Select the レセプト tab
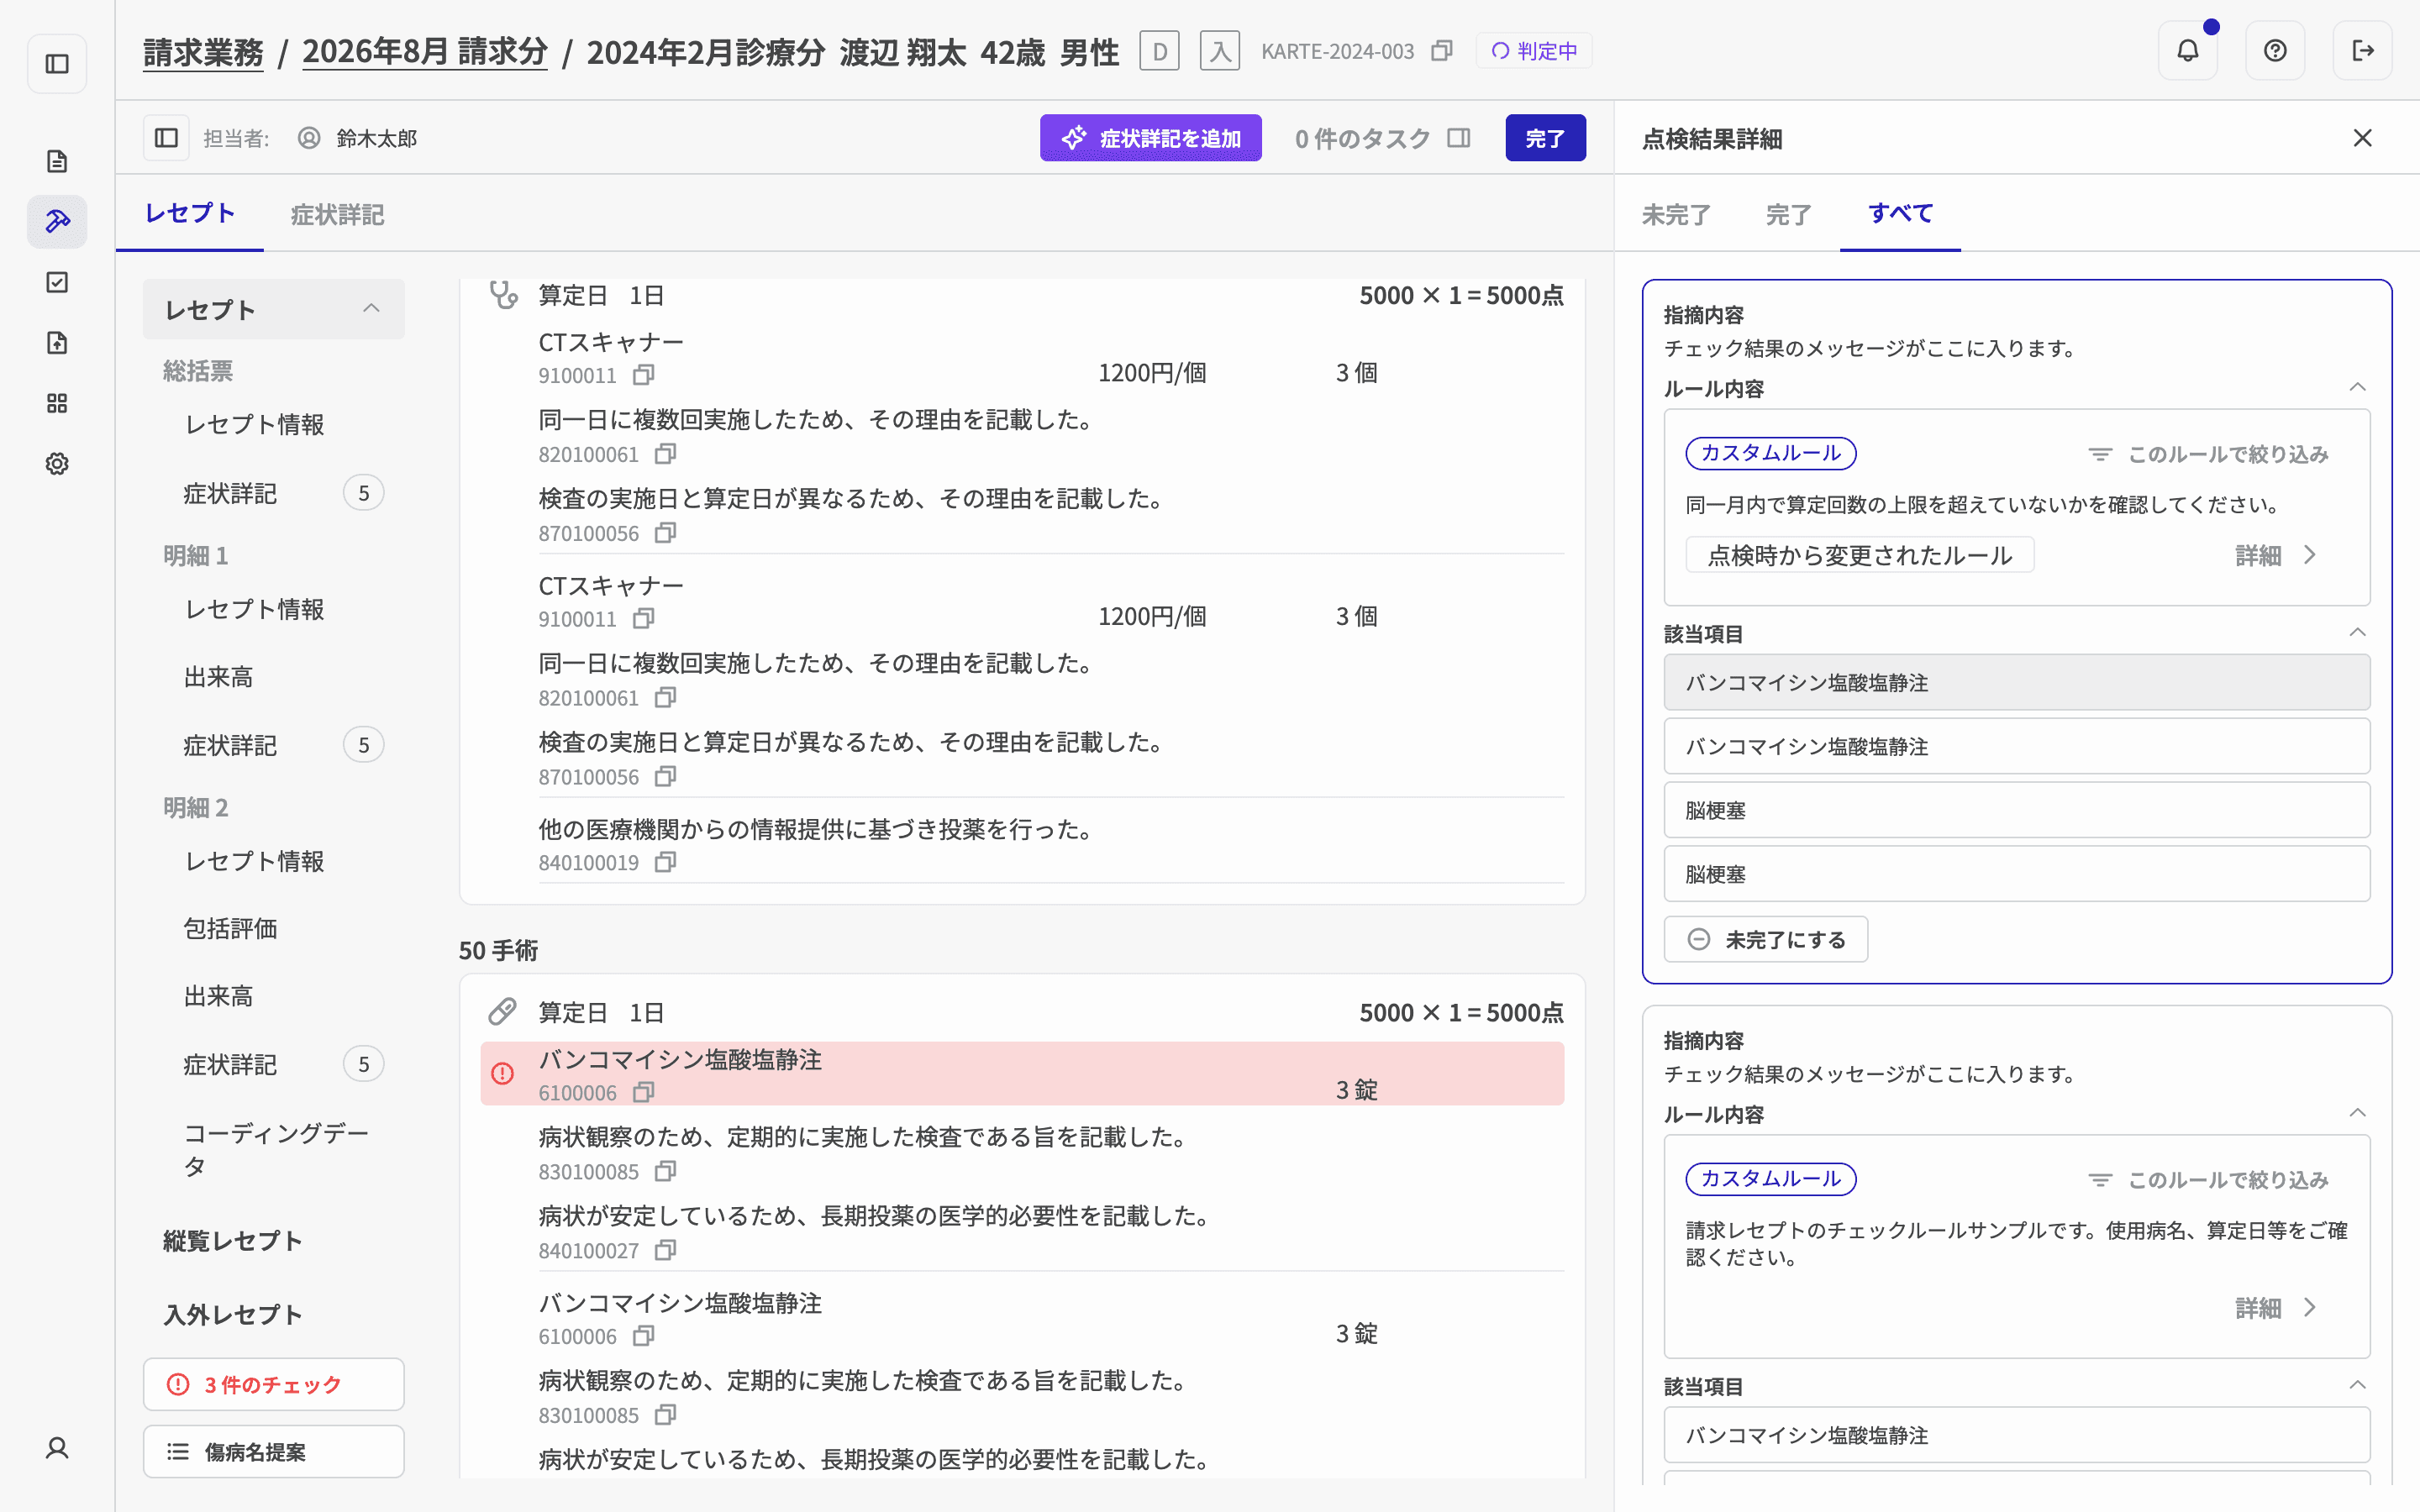2420x1512 pixels. [190, 214]
